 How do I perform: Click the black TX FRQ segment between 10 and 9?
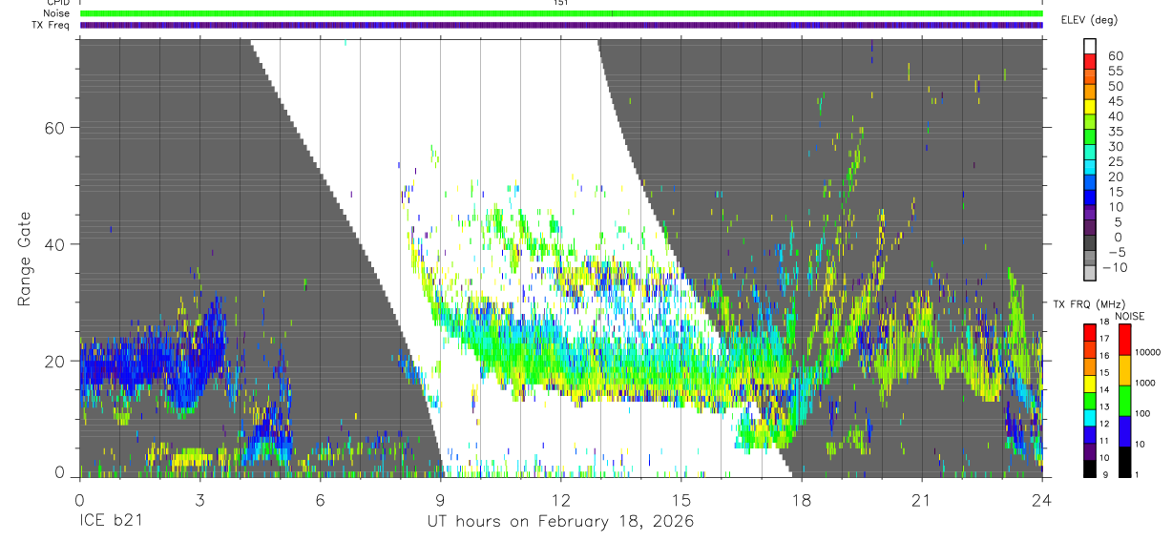[x=1089, y=468]
